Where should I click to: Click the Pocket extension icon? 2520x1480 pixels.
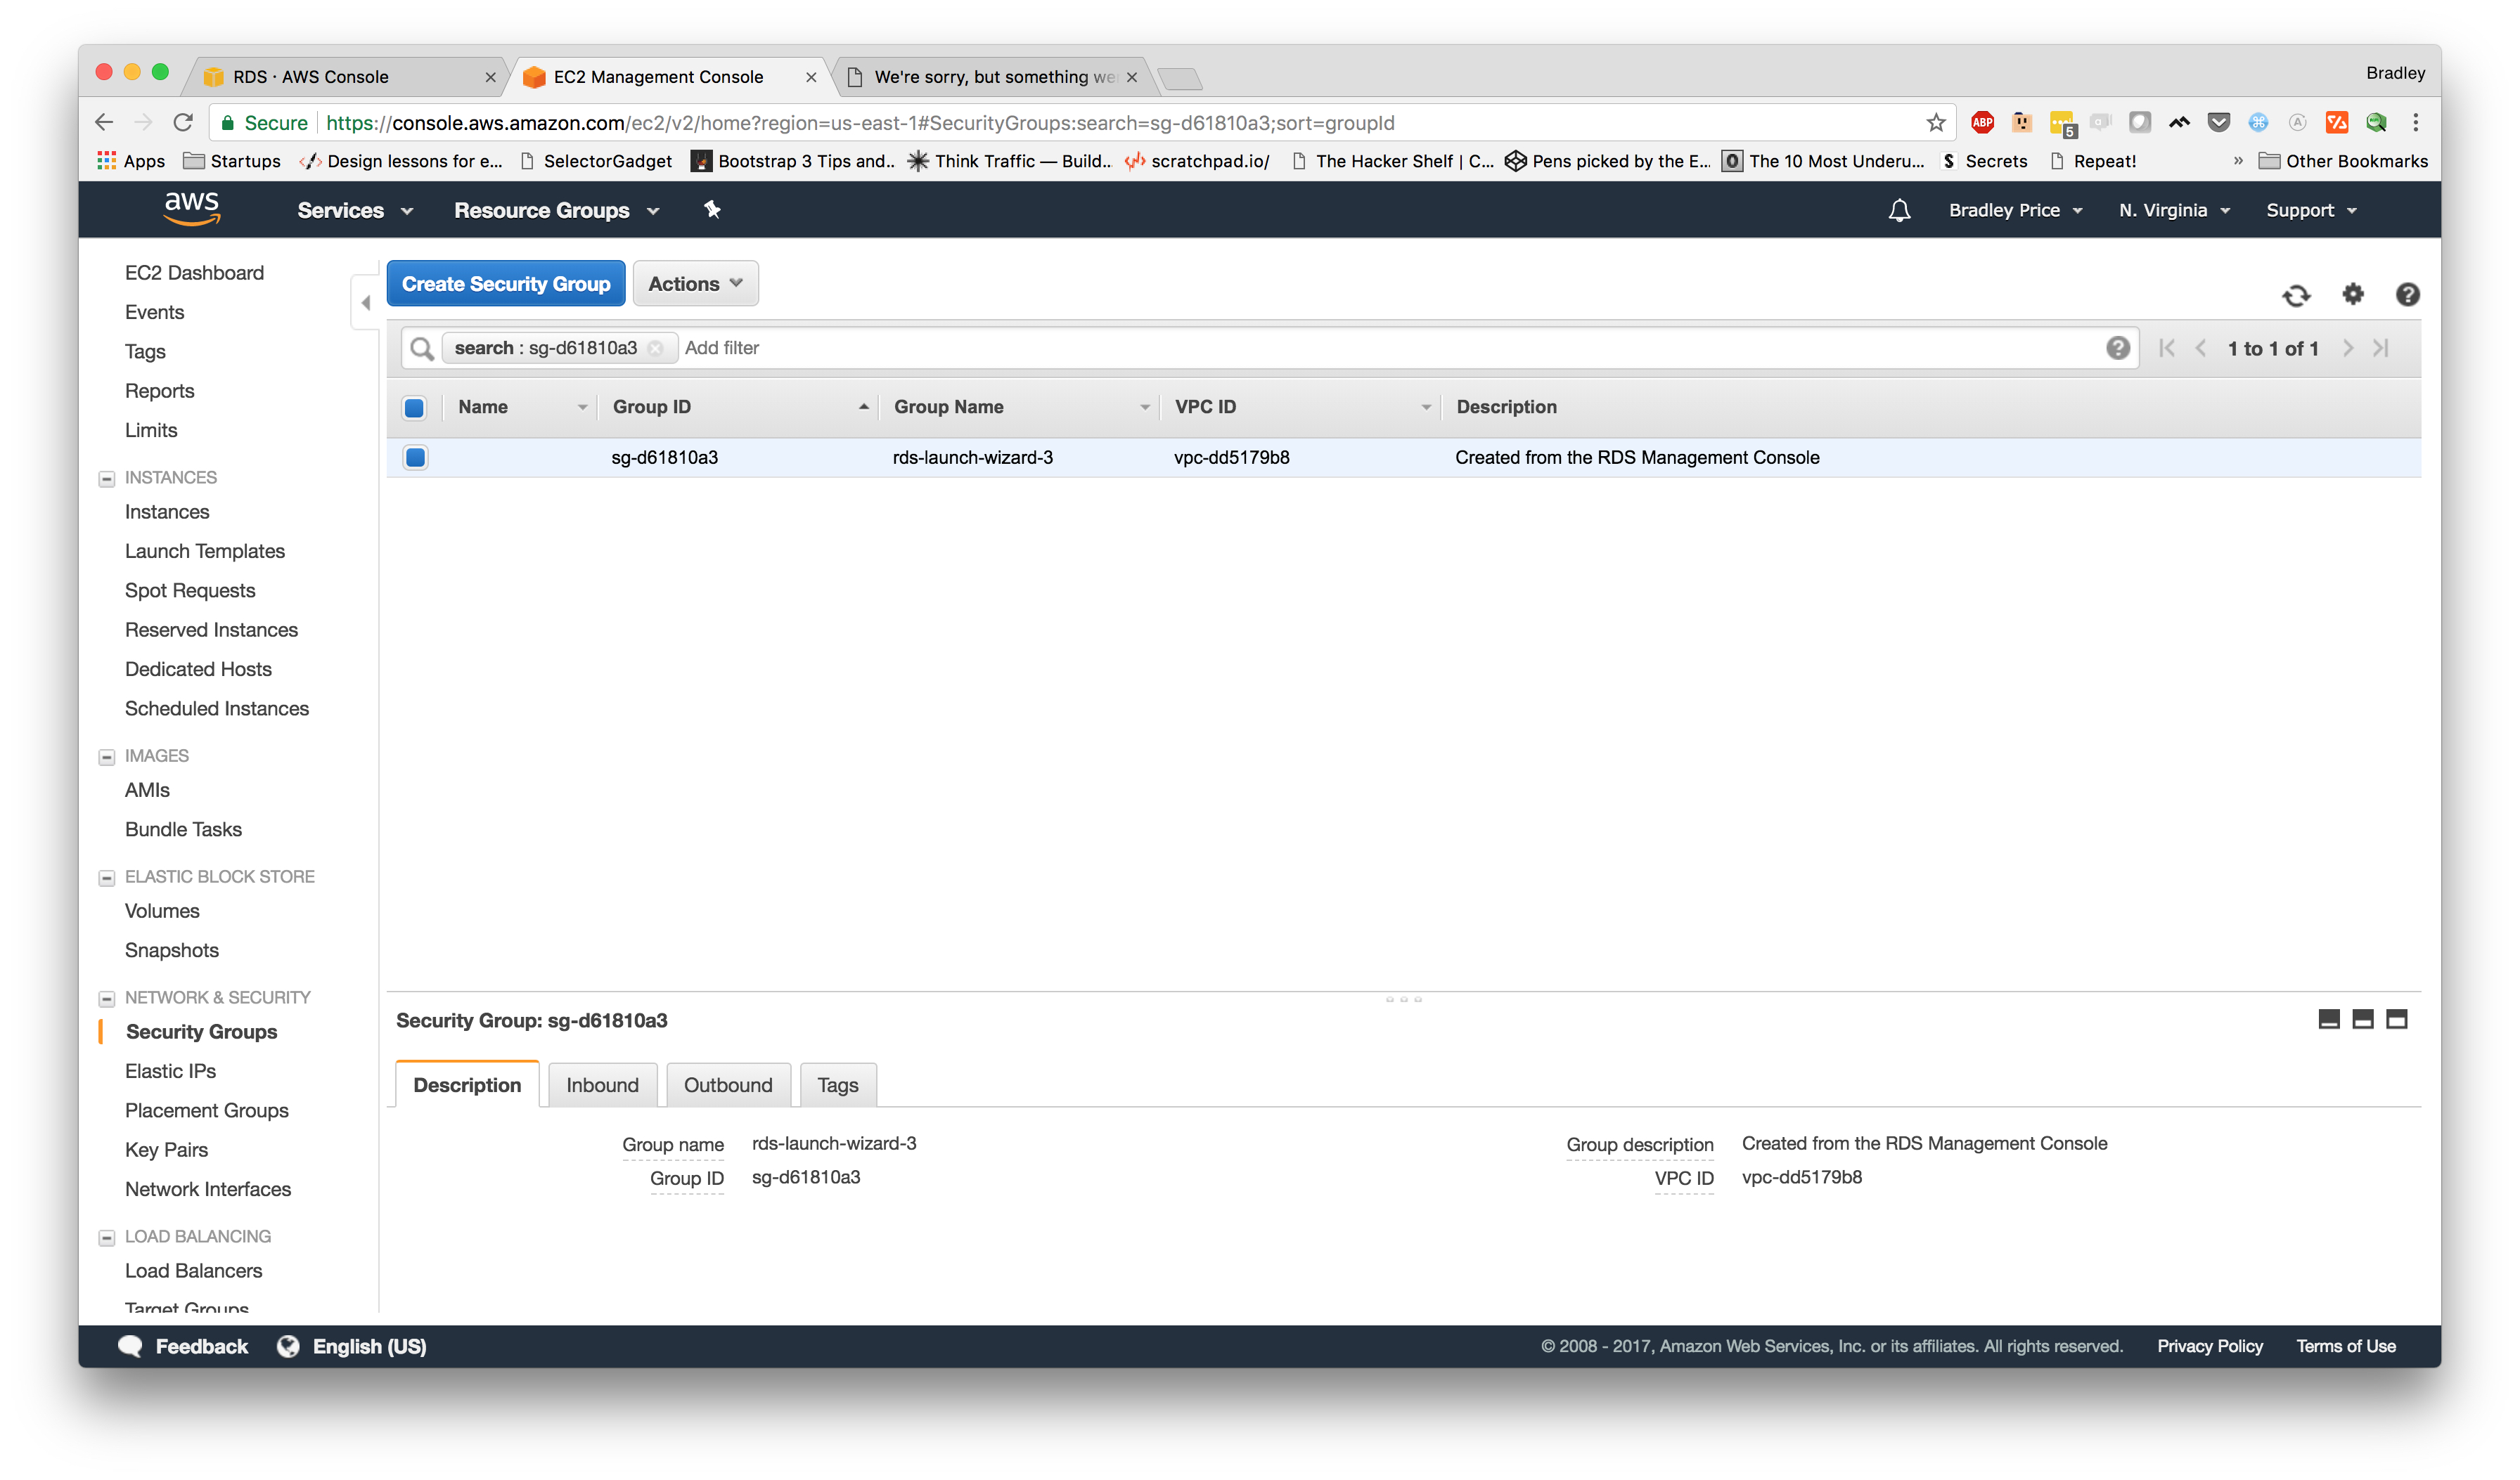(2218, 123)
